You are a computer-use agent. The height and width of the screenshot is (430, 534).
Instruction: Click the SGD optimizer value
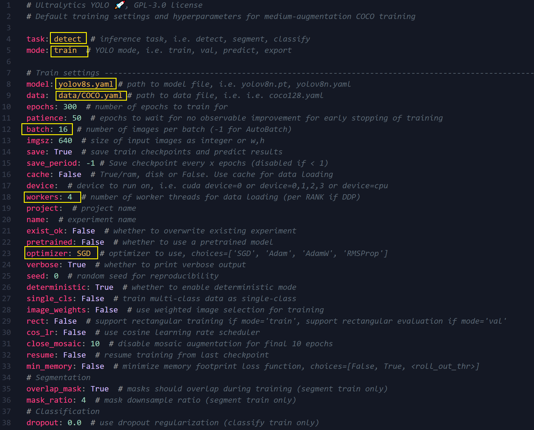84,253
